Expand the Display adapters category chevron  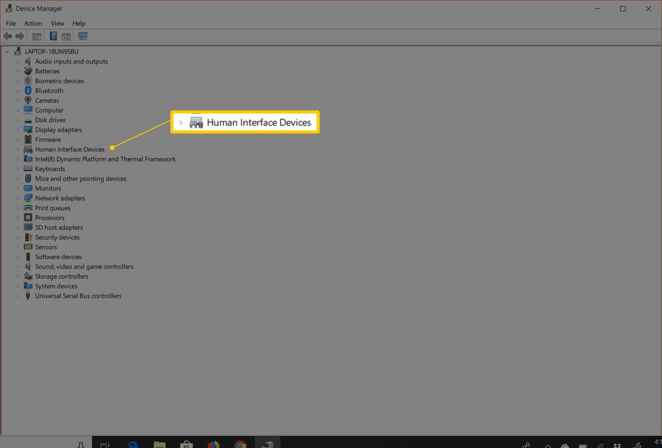18,129
